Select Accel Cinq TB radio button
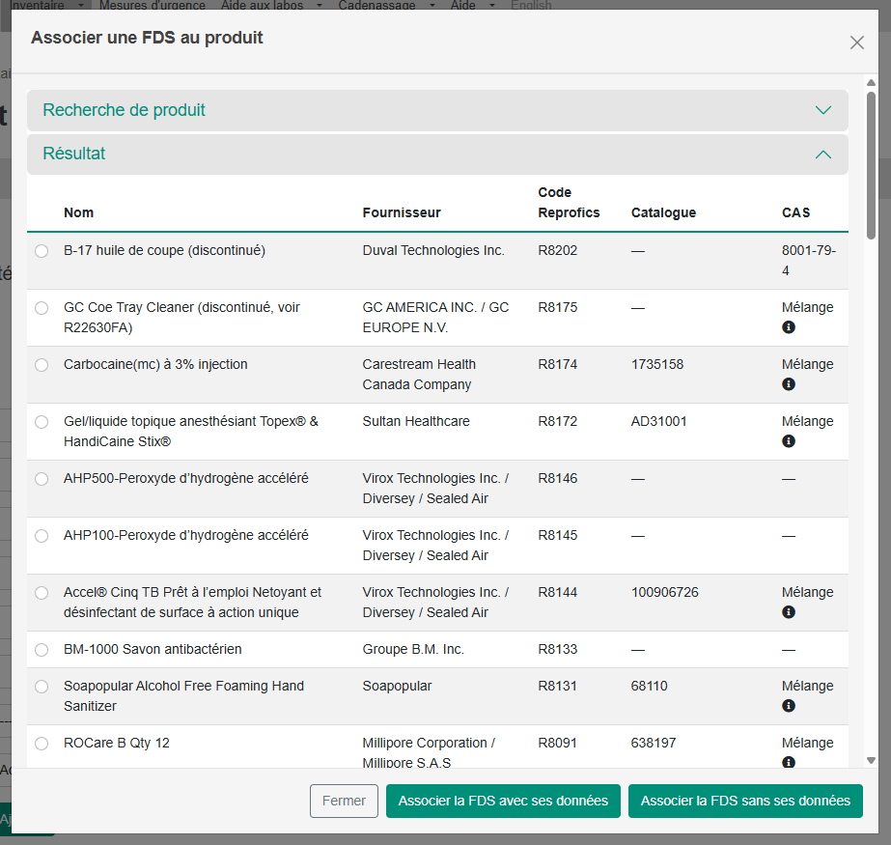891x845 pixels. (x=42, y=593)
